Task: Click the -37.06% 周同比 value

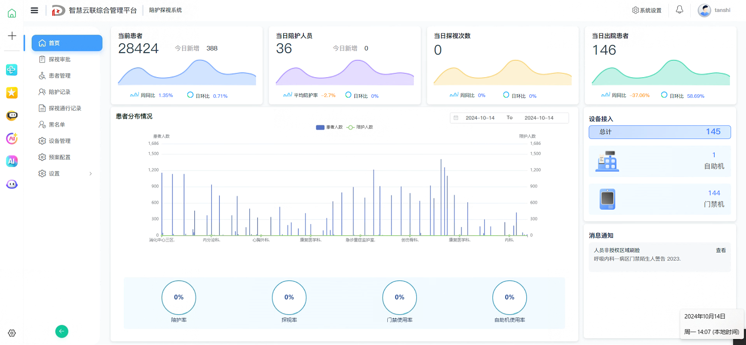Action: pyautogui.click(x=640, y=96)
